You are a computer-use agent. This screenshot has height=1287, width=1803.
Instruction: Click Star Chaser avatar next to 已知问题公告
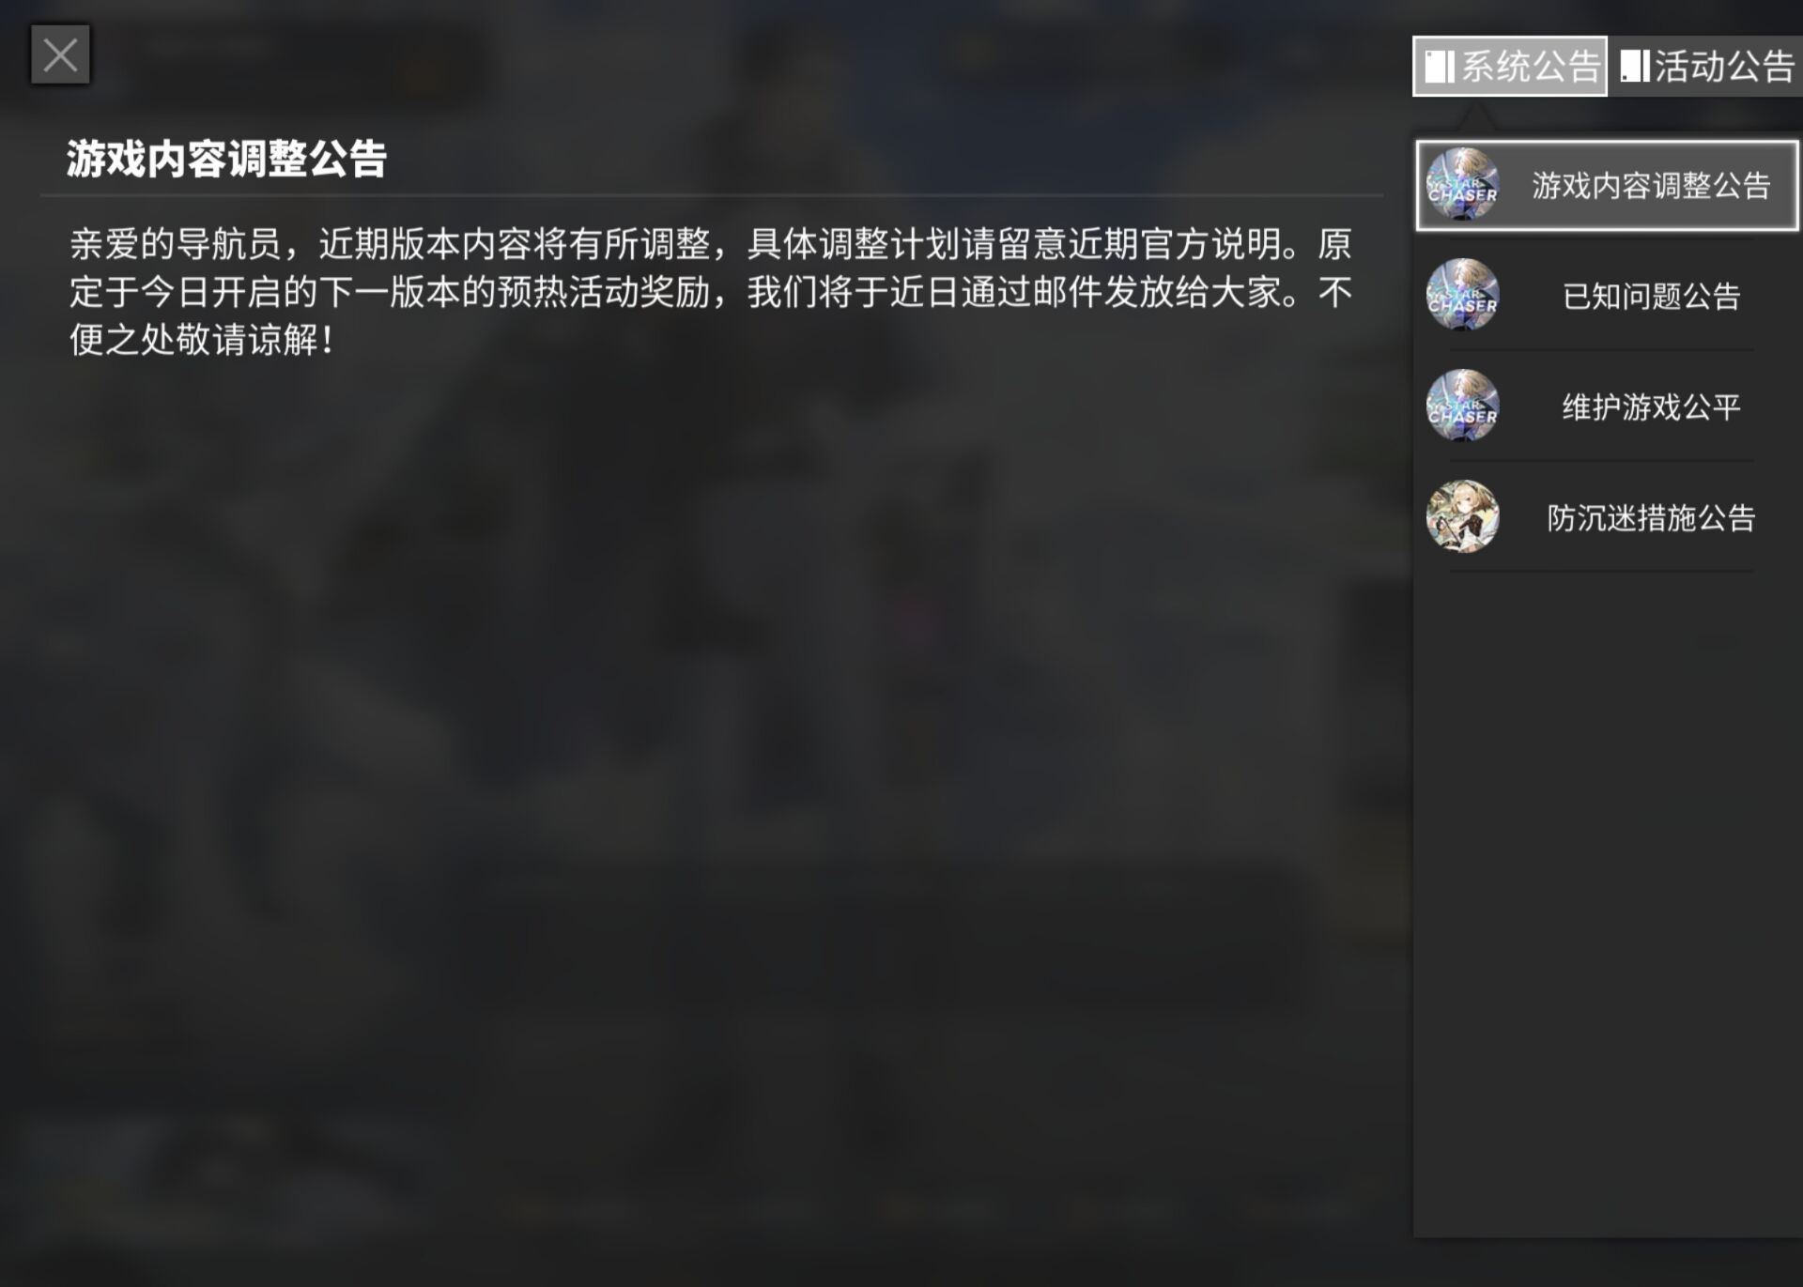coord(1462,295)
